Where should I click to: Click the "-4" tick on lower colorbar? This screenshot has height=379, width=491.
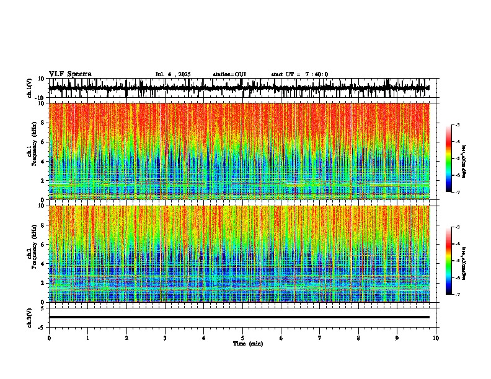coord(457,244)
